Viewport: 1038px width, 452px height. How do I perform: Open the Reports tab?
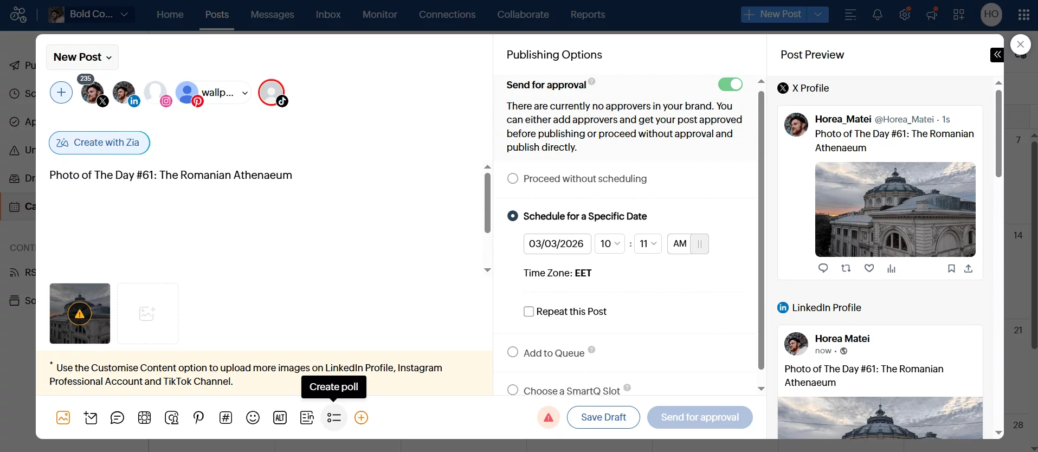click(588, 15)
